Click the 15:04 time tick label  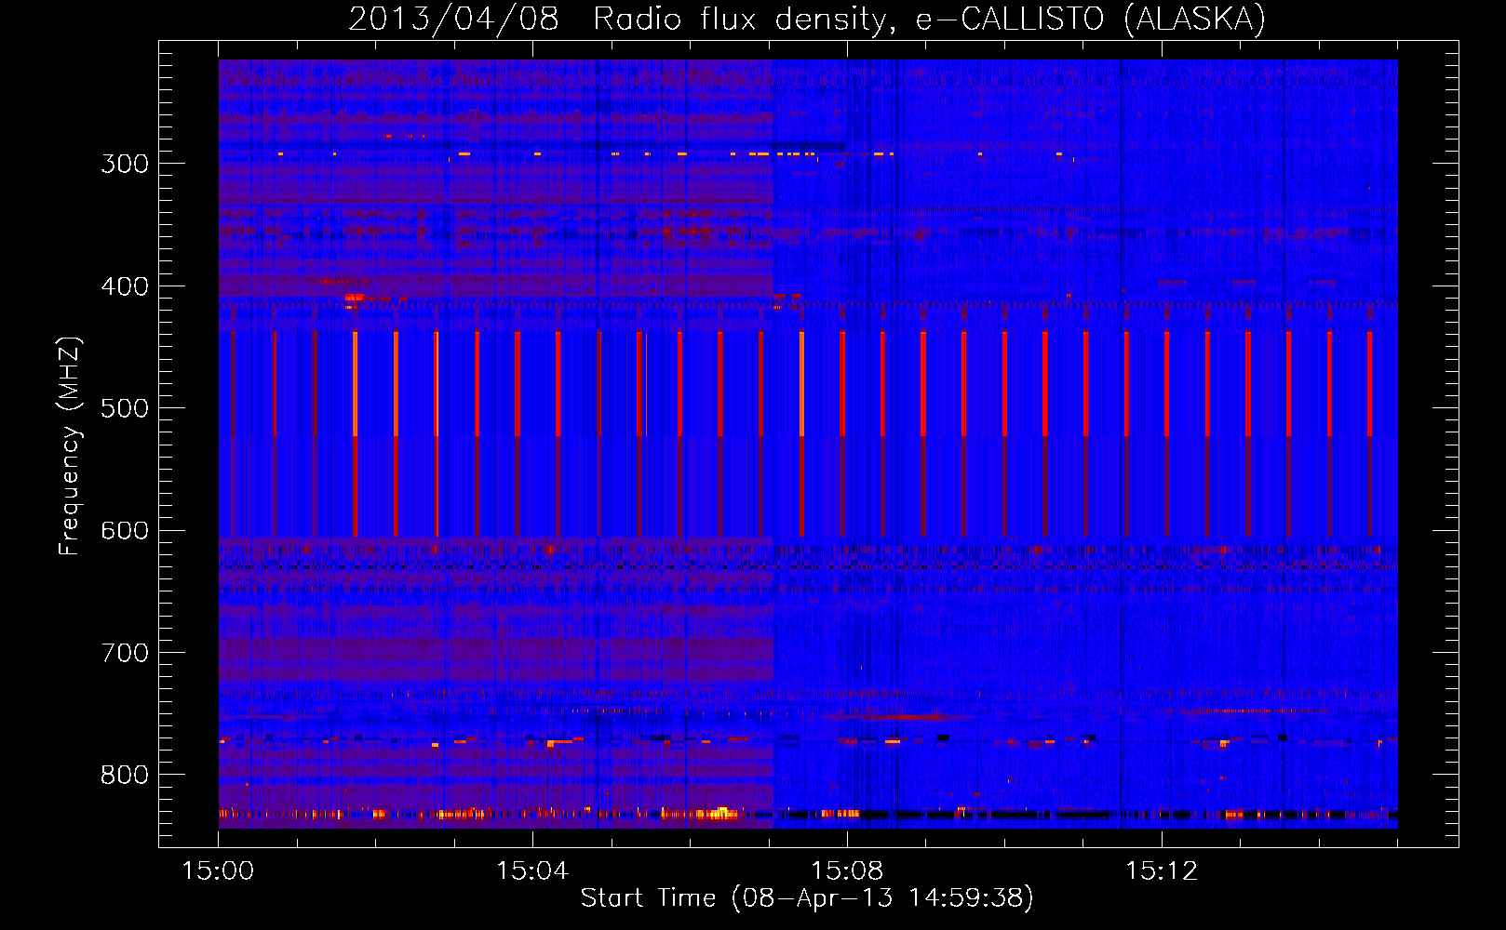click(532, 871)
